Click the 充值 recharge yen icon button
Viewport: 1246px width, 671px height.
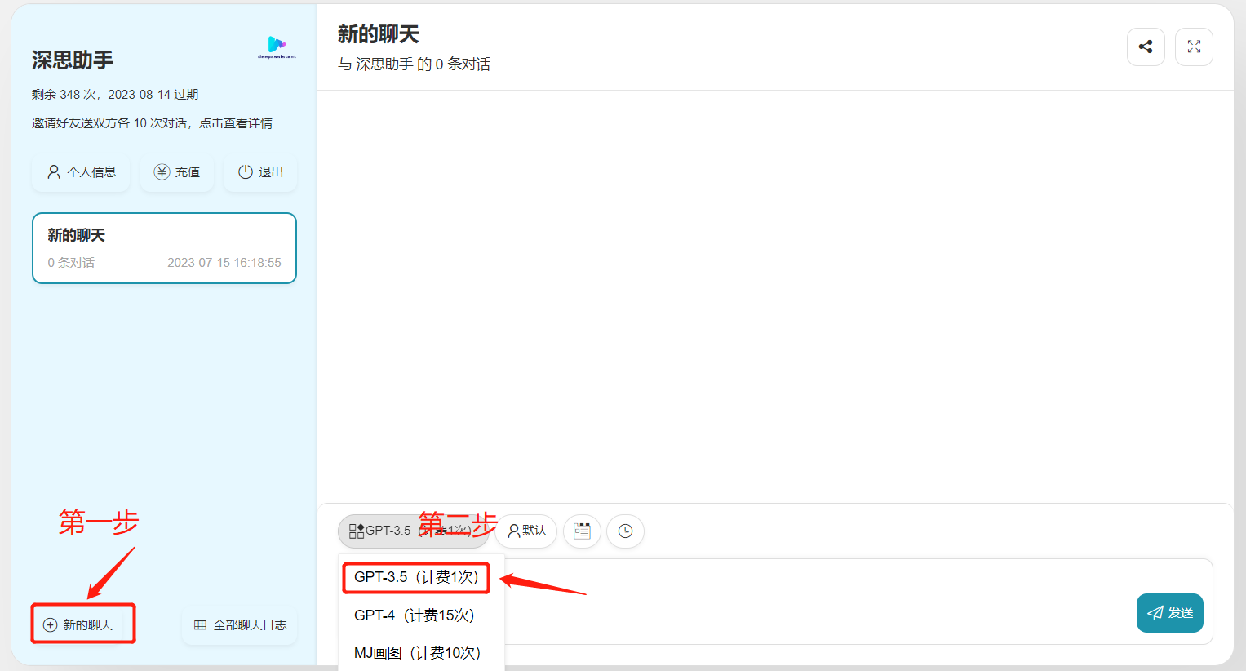coord(177,172)
